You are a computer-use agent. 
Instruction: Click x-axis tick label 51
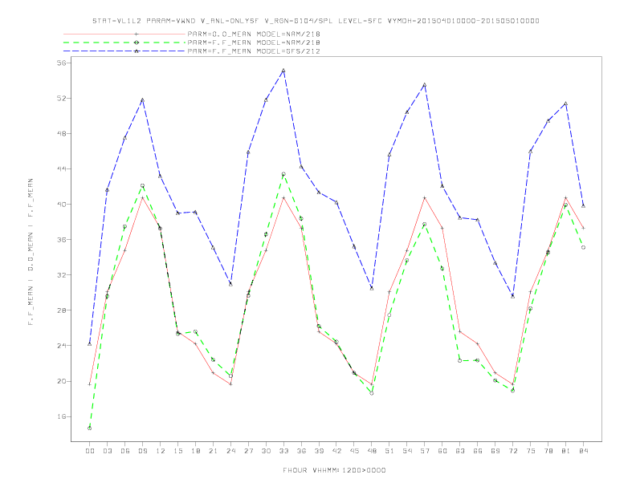tap(389, 451)
